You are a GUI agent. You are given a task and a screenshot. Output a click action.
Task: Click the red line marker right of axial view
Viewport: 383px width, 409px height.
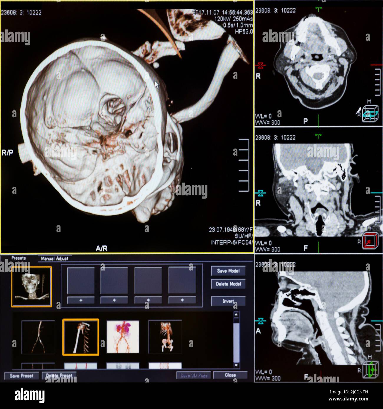(x=376, y=65)
